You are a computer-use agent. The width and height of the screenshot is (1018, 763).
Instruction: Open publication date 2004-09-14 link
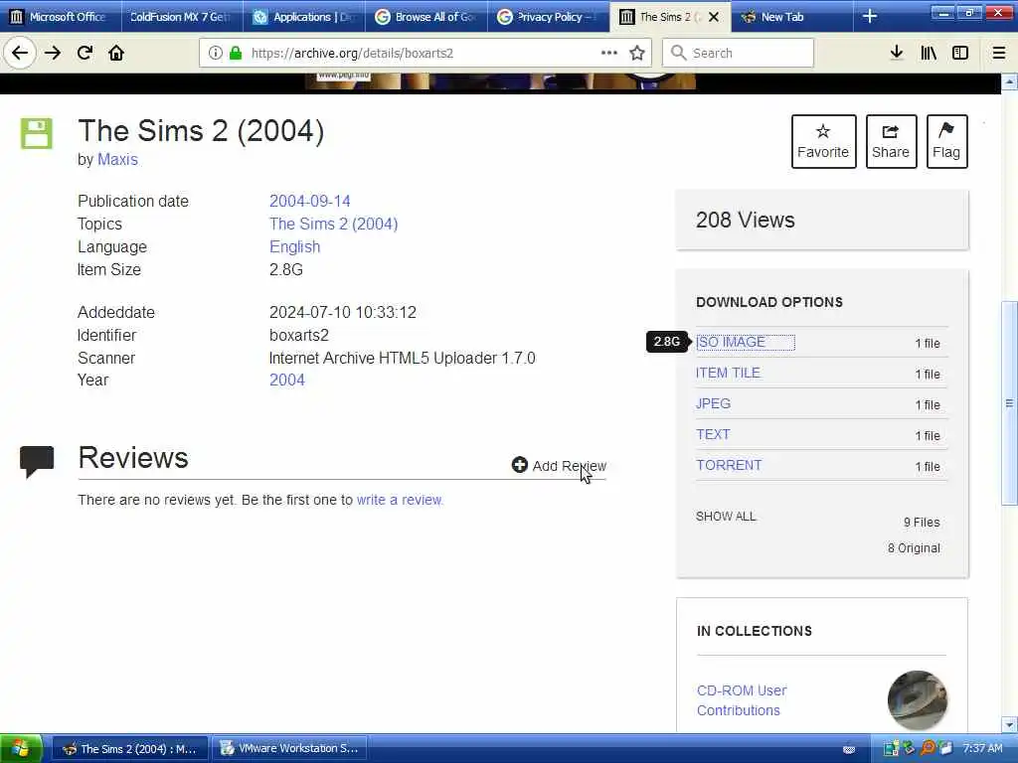310,201
